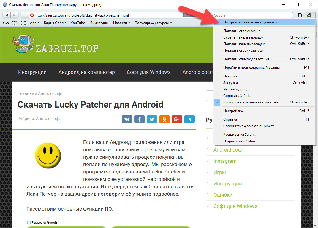Choose Настройки... from the gear menu
Viewport: 318px width, 228px height.
[233, 111]
